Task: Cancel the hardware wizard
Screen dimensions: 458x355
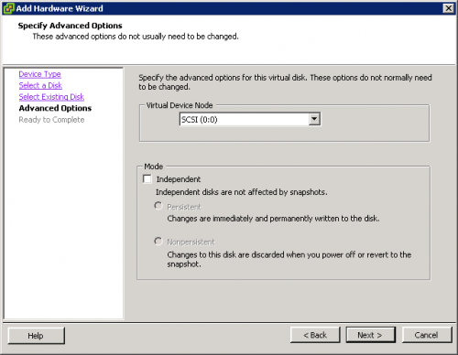Action: (427, 335)
